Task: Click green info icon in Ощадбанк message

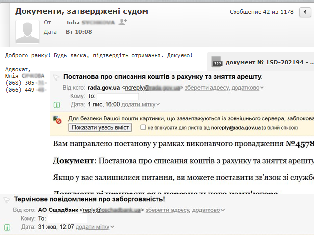Action: coord(7,227)
